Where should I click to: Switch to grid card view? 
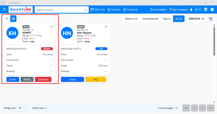13,19
